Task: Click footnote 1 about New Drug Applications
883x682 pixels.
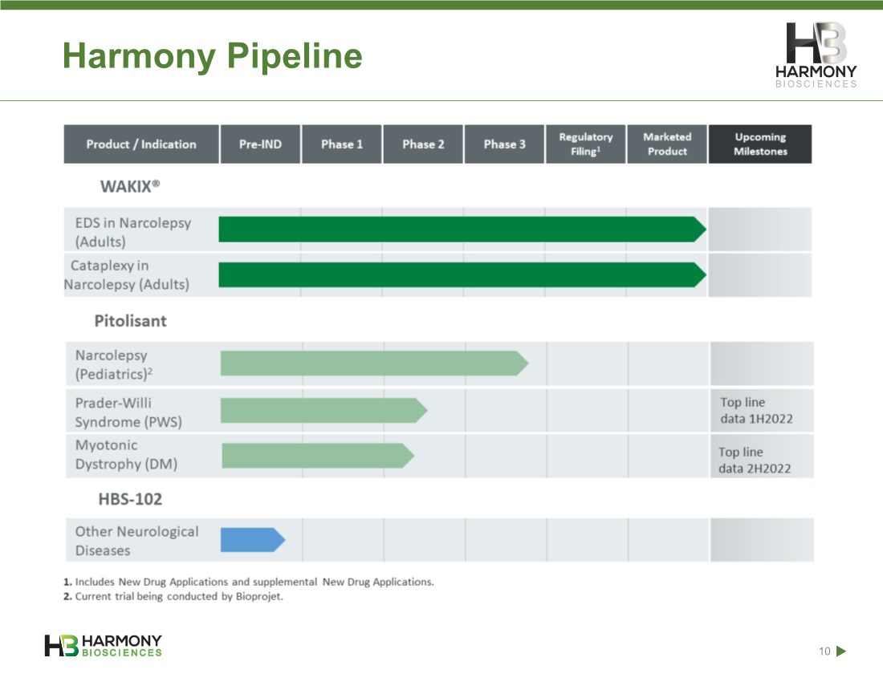Action: pos(248,582)
